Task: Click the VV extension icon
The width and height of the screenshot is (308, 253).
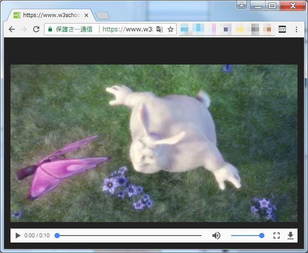Action: pos(282,29)
